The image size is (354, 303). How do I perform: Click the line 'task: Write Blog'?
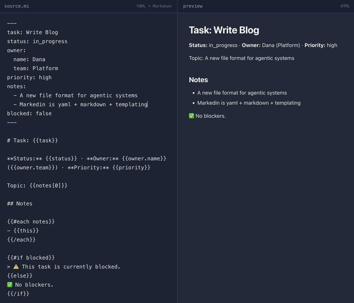pos(32,32)
